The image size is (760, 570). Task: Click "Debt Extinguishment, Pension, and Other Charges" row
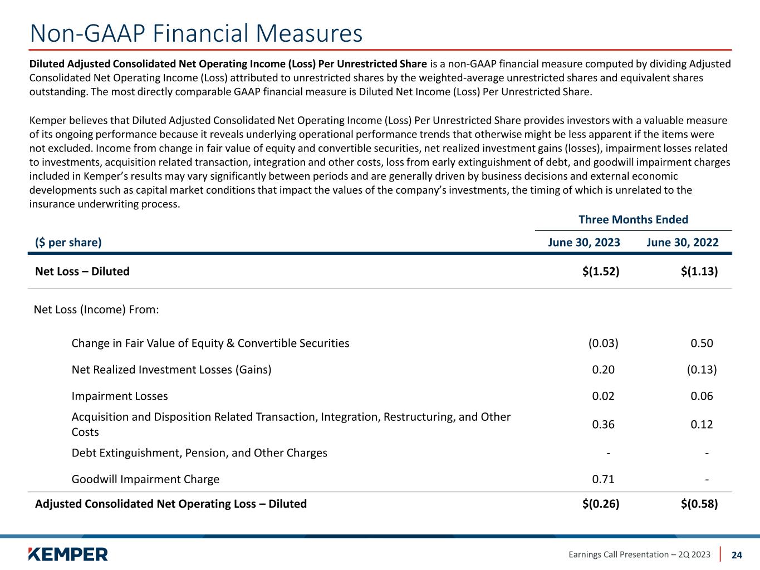pos(199,453)
